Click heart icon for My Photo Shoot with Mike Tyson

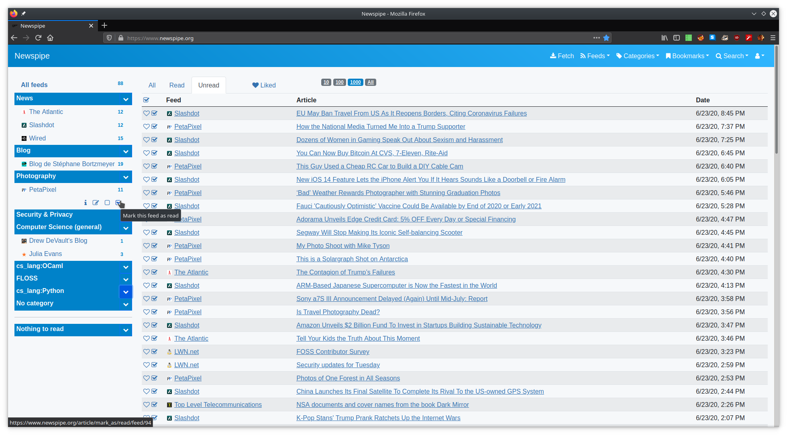point(146,246)
